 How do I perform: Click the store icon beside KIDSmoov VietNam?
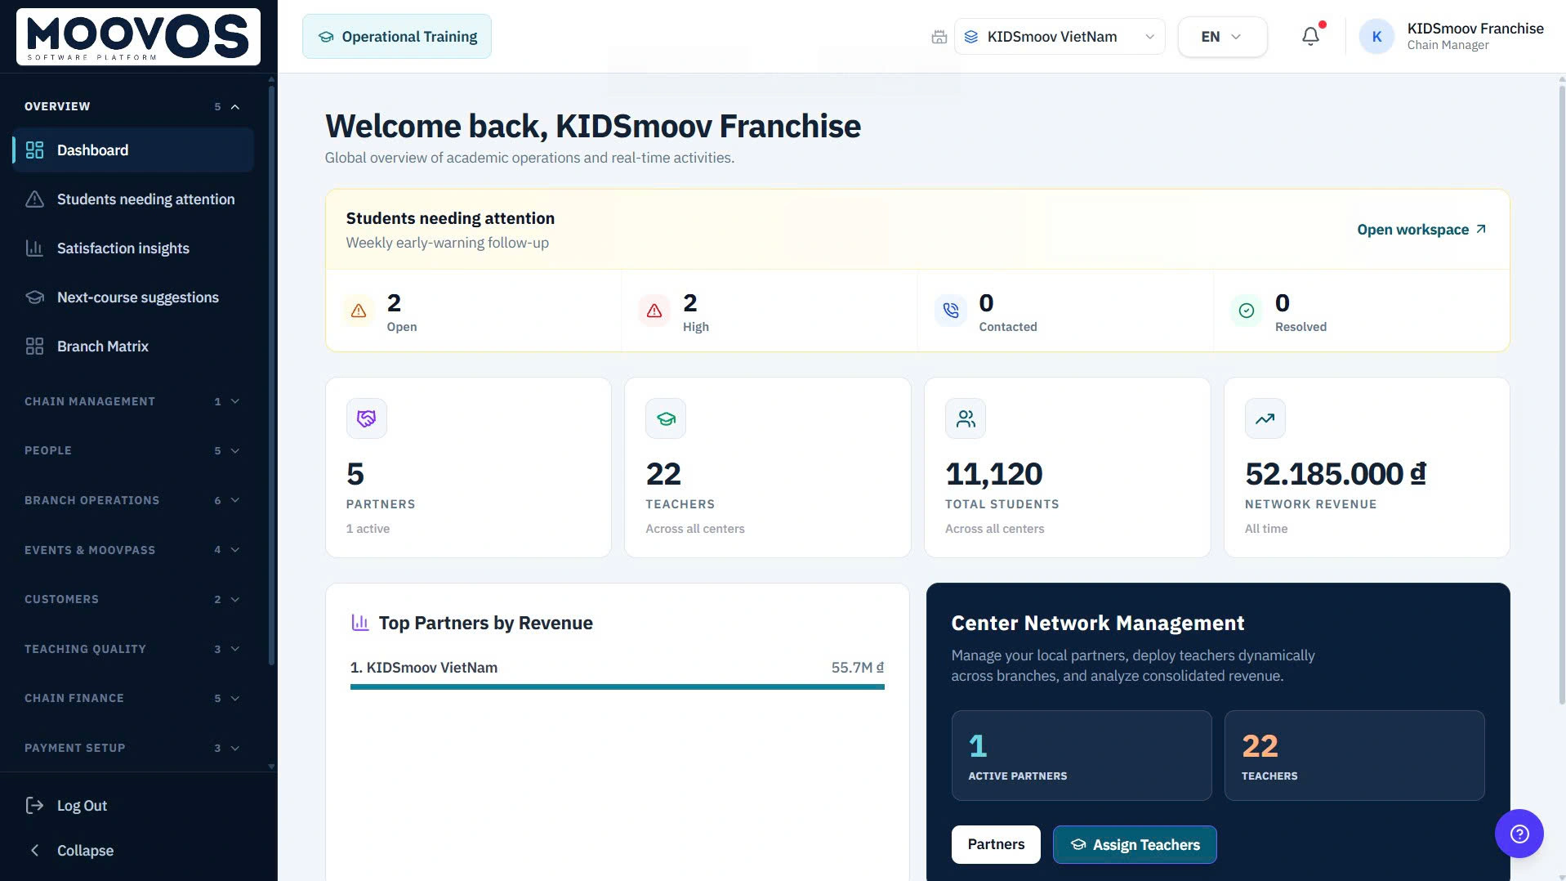[939, 37]
